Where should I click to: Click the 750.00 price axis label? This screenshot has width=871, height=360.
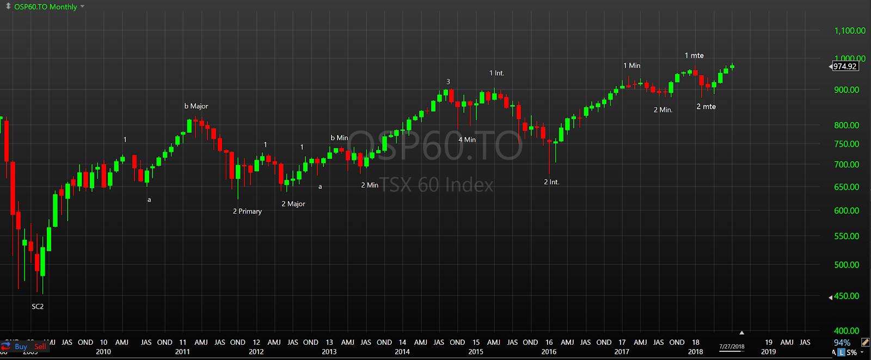pos(847,144)
